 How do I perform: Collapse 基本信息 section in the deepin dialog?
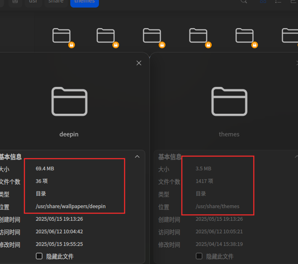tap(137, 157)
